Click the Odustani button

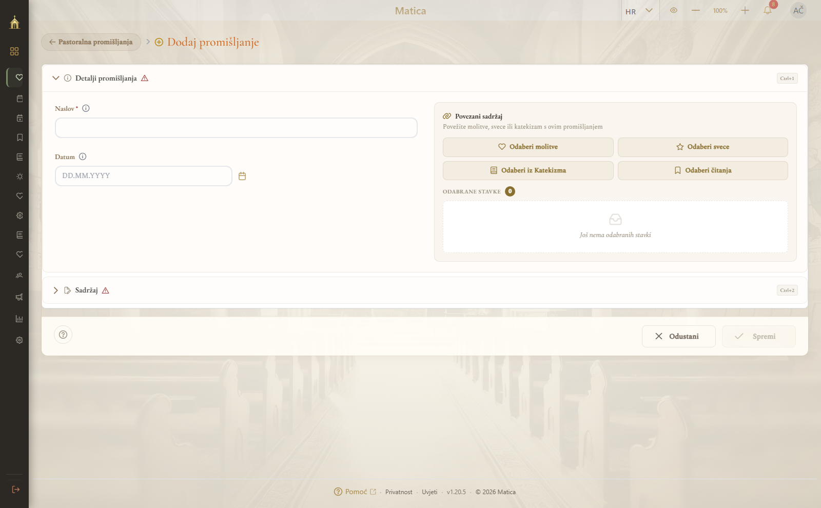[x=678, y=337]
